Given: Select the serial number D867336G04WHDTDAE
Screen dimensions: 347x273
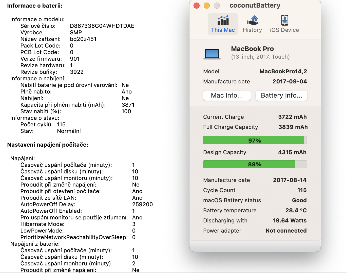Looking at the screenshot, I should click(x=102, y=26).
